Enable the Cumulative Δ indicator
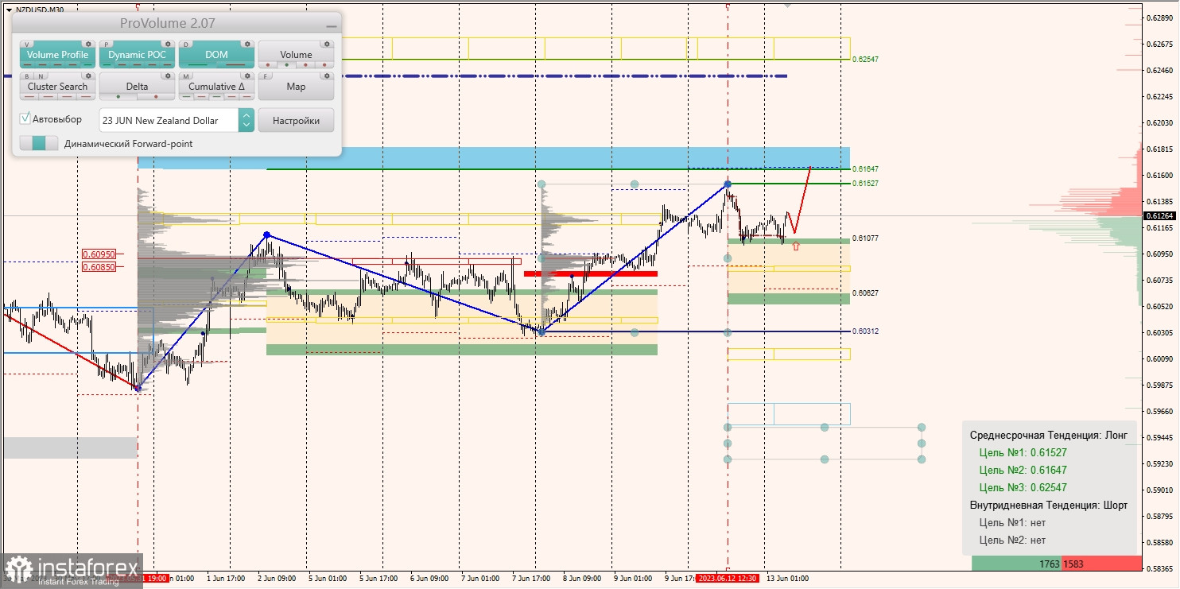1180x589 pixels. pos(216,87)
